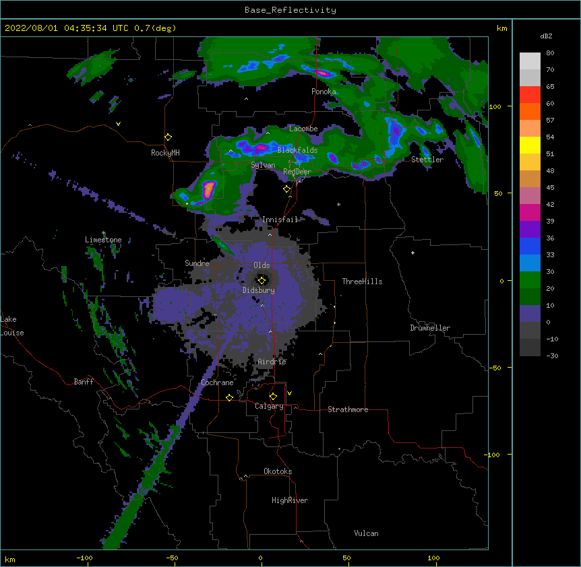Click the magenta storm core northwest of Blackfalds
581x567 pixels.
pyautogui.click(x=260, y=147)
